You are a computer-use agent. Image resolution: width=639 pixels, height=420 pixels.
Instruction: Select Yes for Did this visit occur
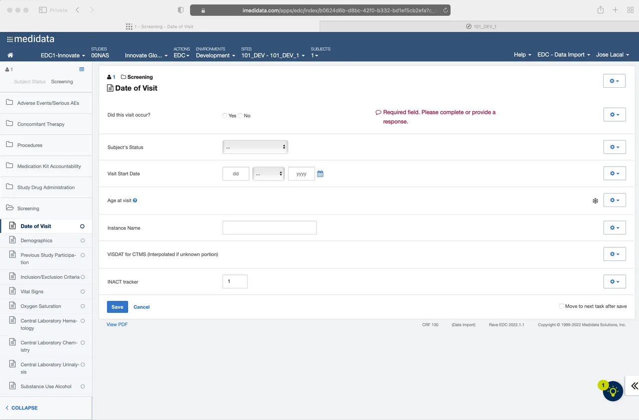tap(225, 115)
